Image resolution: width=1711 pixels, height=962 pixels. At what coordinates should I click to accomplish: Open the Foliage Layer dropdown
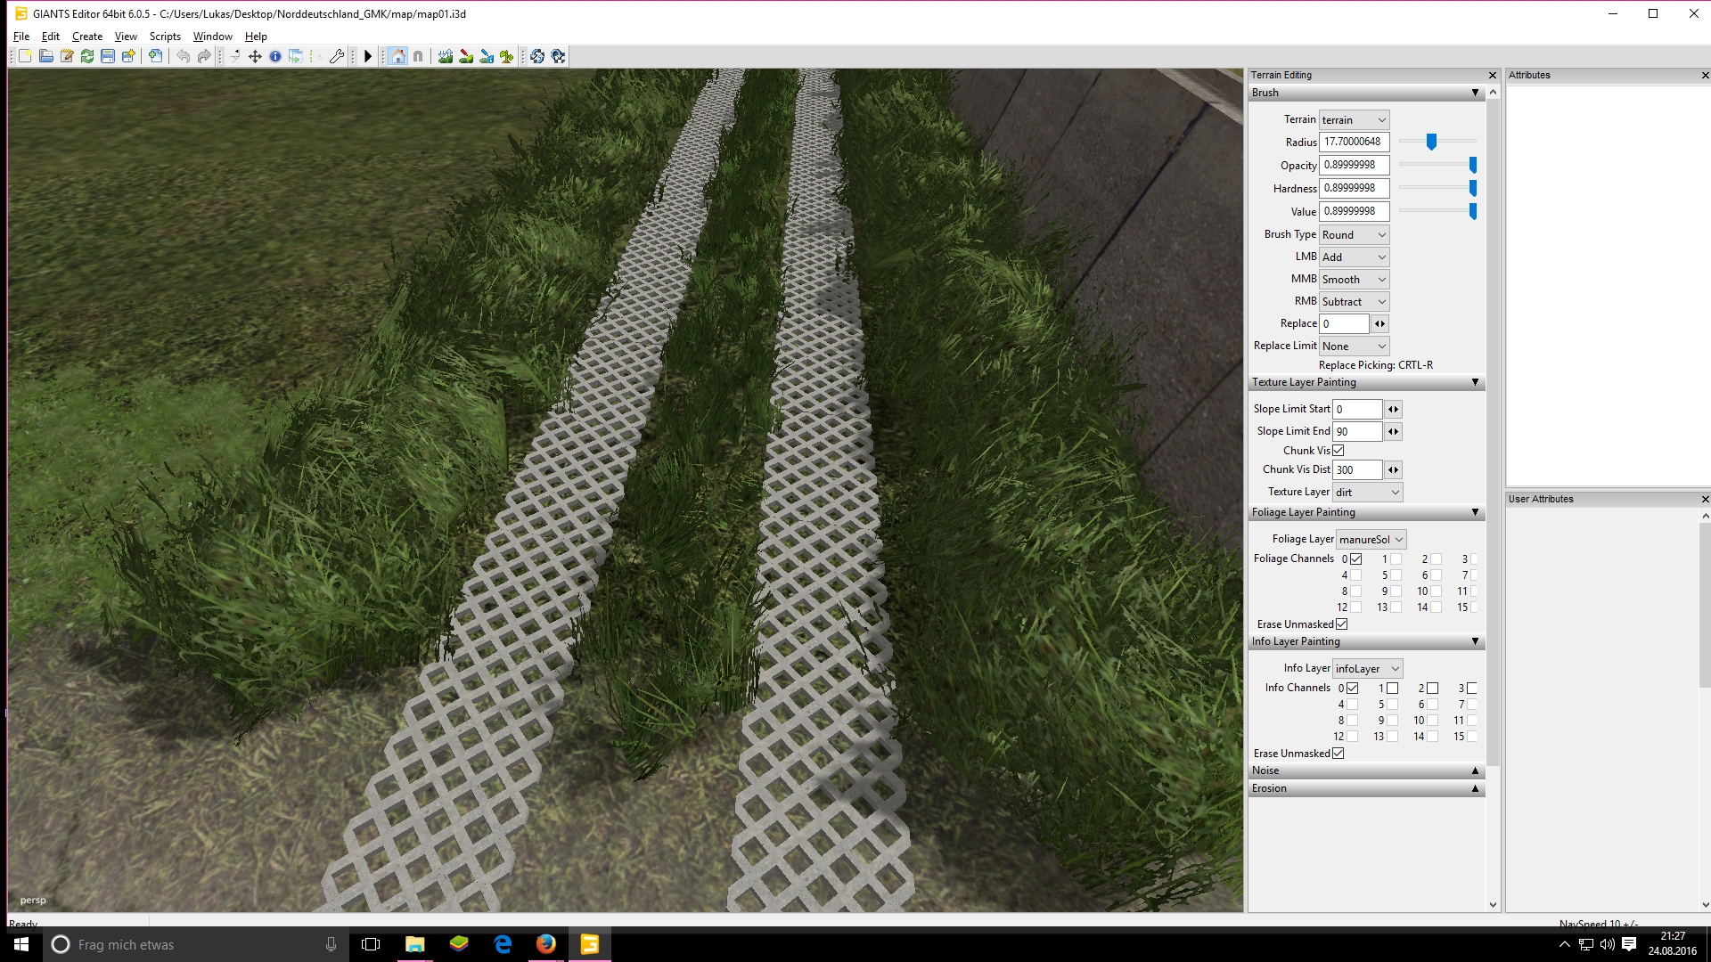(1371, 540)
